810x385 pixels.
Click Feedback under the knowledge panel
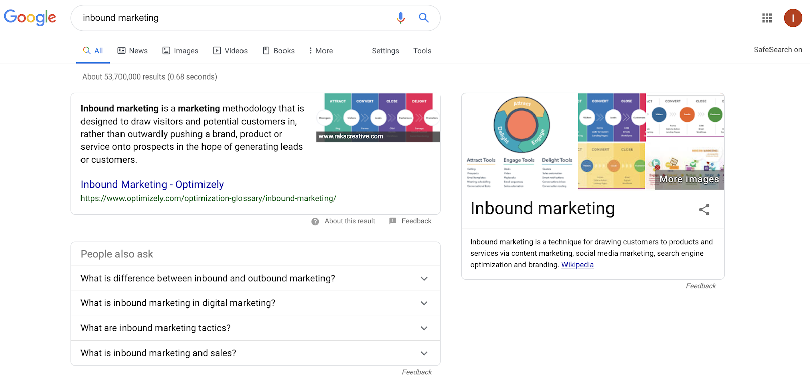701,286
